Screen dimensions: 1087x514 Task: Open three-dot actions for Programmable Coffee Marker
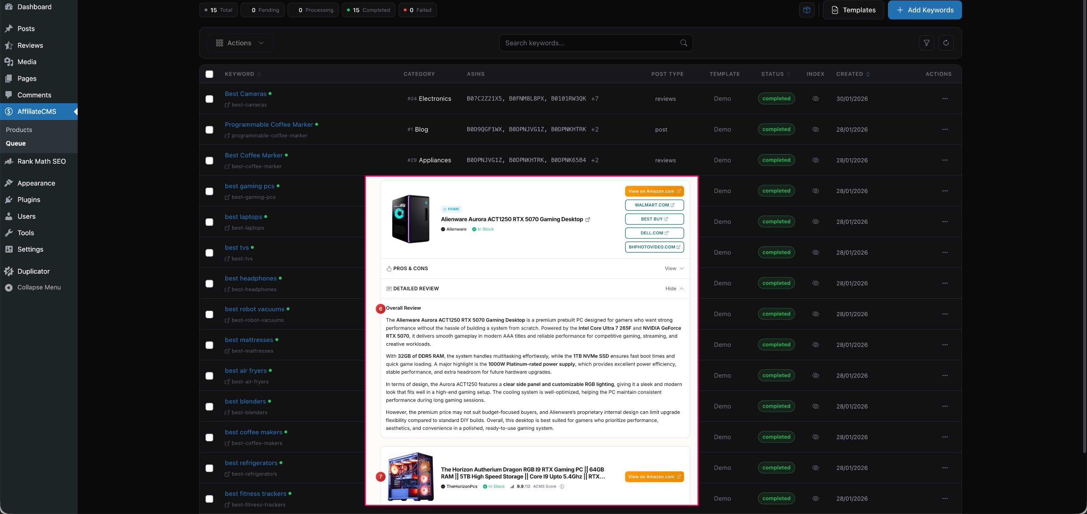click(x=945, y=129)
